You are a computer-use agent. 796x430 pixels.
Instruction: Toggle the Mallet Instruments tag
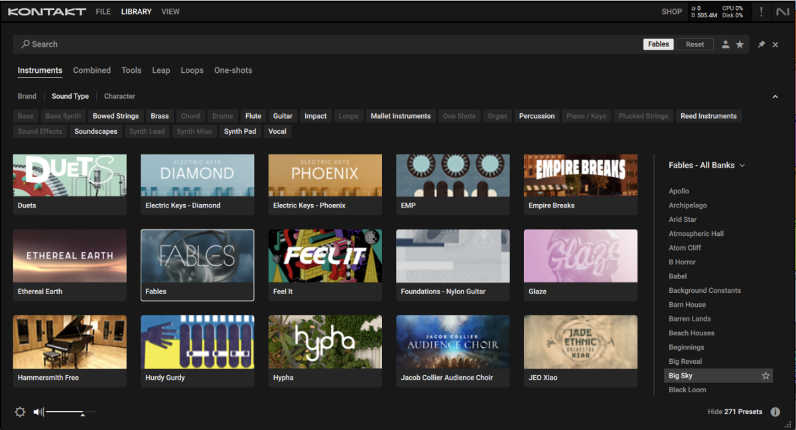[401, 116]
